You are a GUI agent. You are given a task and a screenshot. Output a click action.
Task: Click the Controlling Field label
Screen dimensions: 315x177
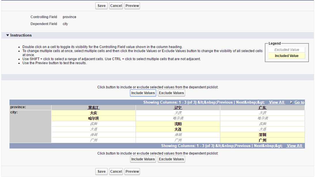(x=44, y=17)
